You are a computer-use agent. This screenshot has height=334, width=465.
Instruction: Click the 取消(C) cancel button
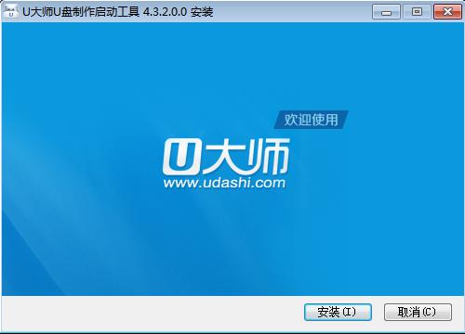(418, 312)
